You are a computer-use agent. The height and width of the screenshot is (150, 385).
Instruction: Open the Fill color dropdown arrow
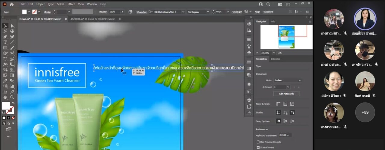click(29, 12)
